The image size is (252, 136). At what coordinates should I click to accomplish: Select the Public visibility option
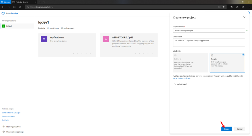coord(190,63)
